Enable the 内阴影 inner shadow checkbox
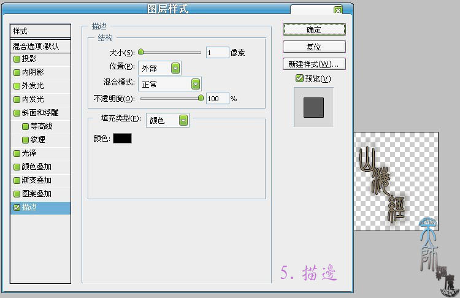Screen dimensions: 460x298 click(x=17, y=72)
